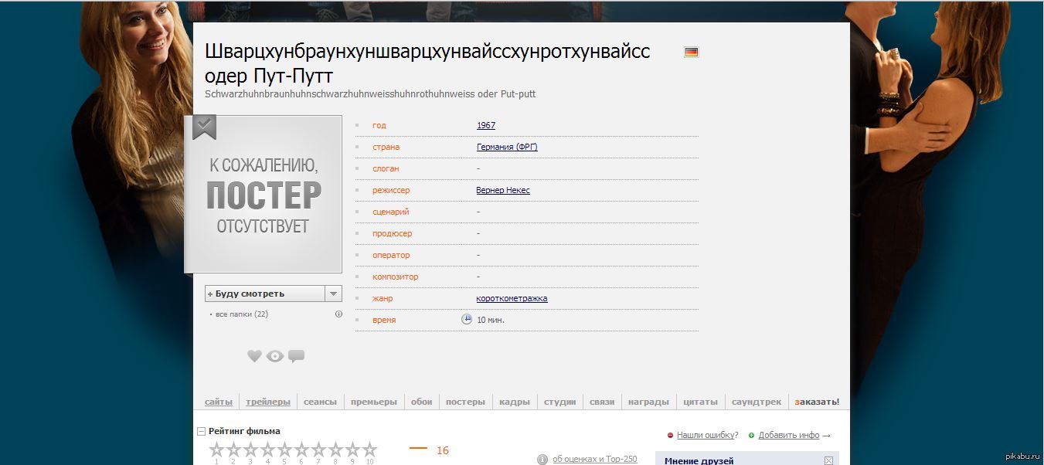Switch to the награды tab
Viewport: 1044px width, 465px height.
click(648, 402)
